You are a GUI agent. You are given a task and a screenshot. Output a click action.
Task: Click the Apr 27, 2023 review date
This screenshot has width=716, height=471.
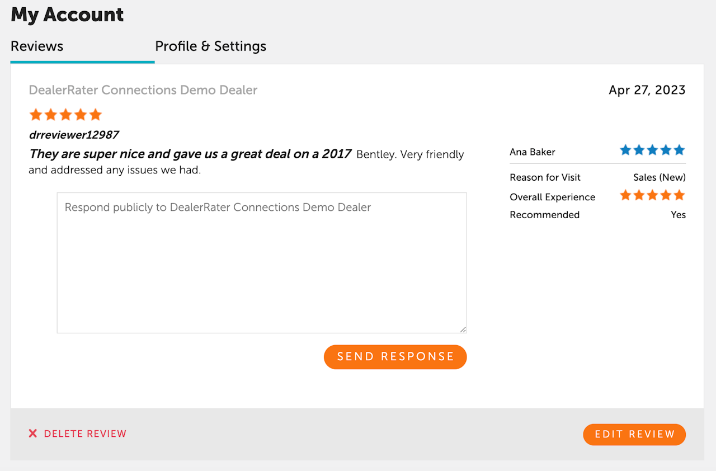(647, 91)
